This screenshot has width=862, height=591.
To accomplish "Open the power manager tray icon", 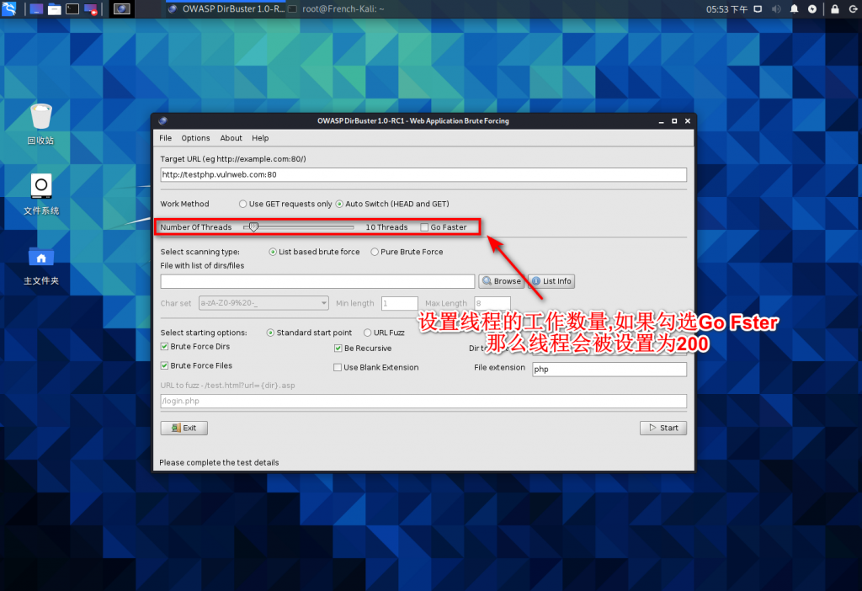I will click(x=812, y=9).
